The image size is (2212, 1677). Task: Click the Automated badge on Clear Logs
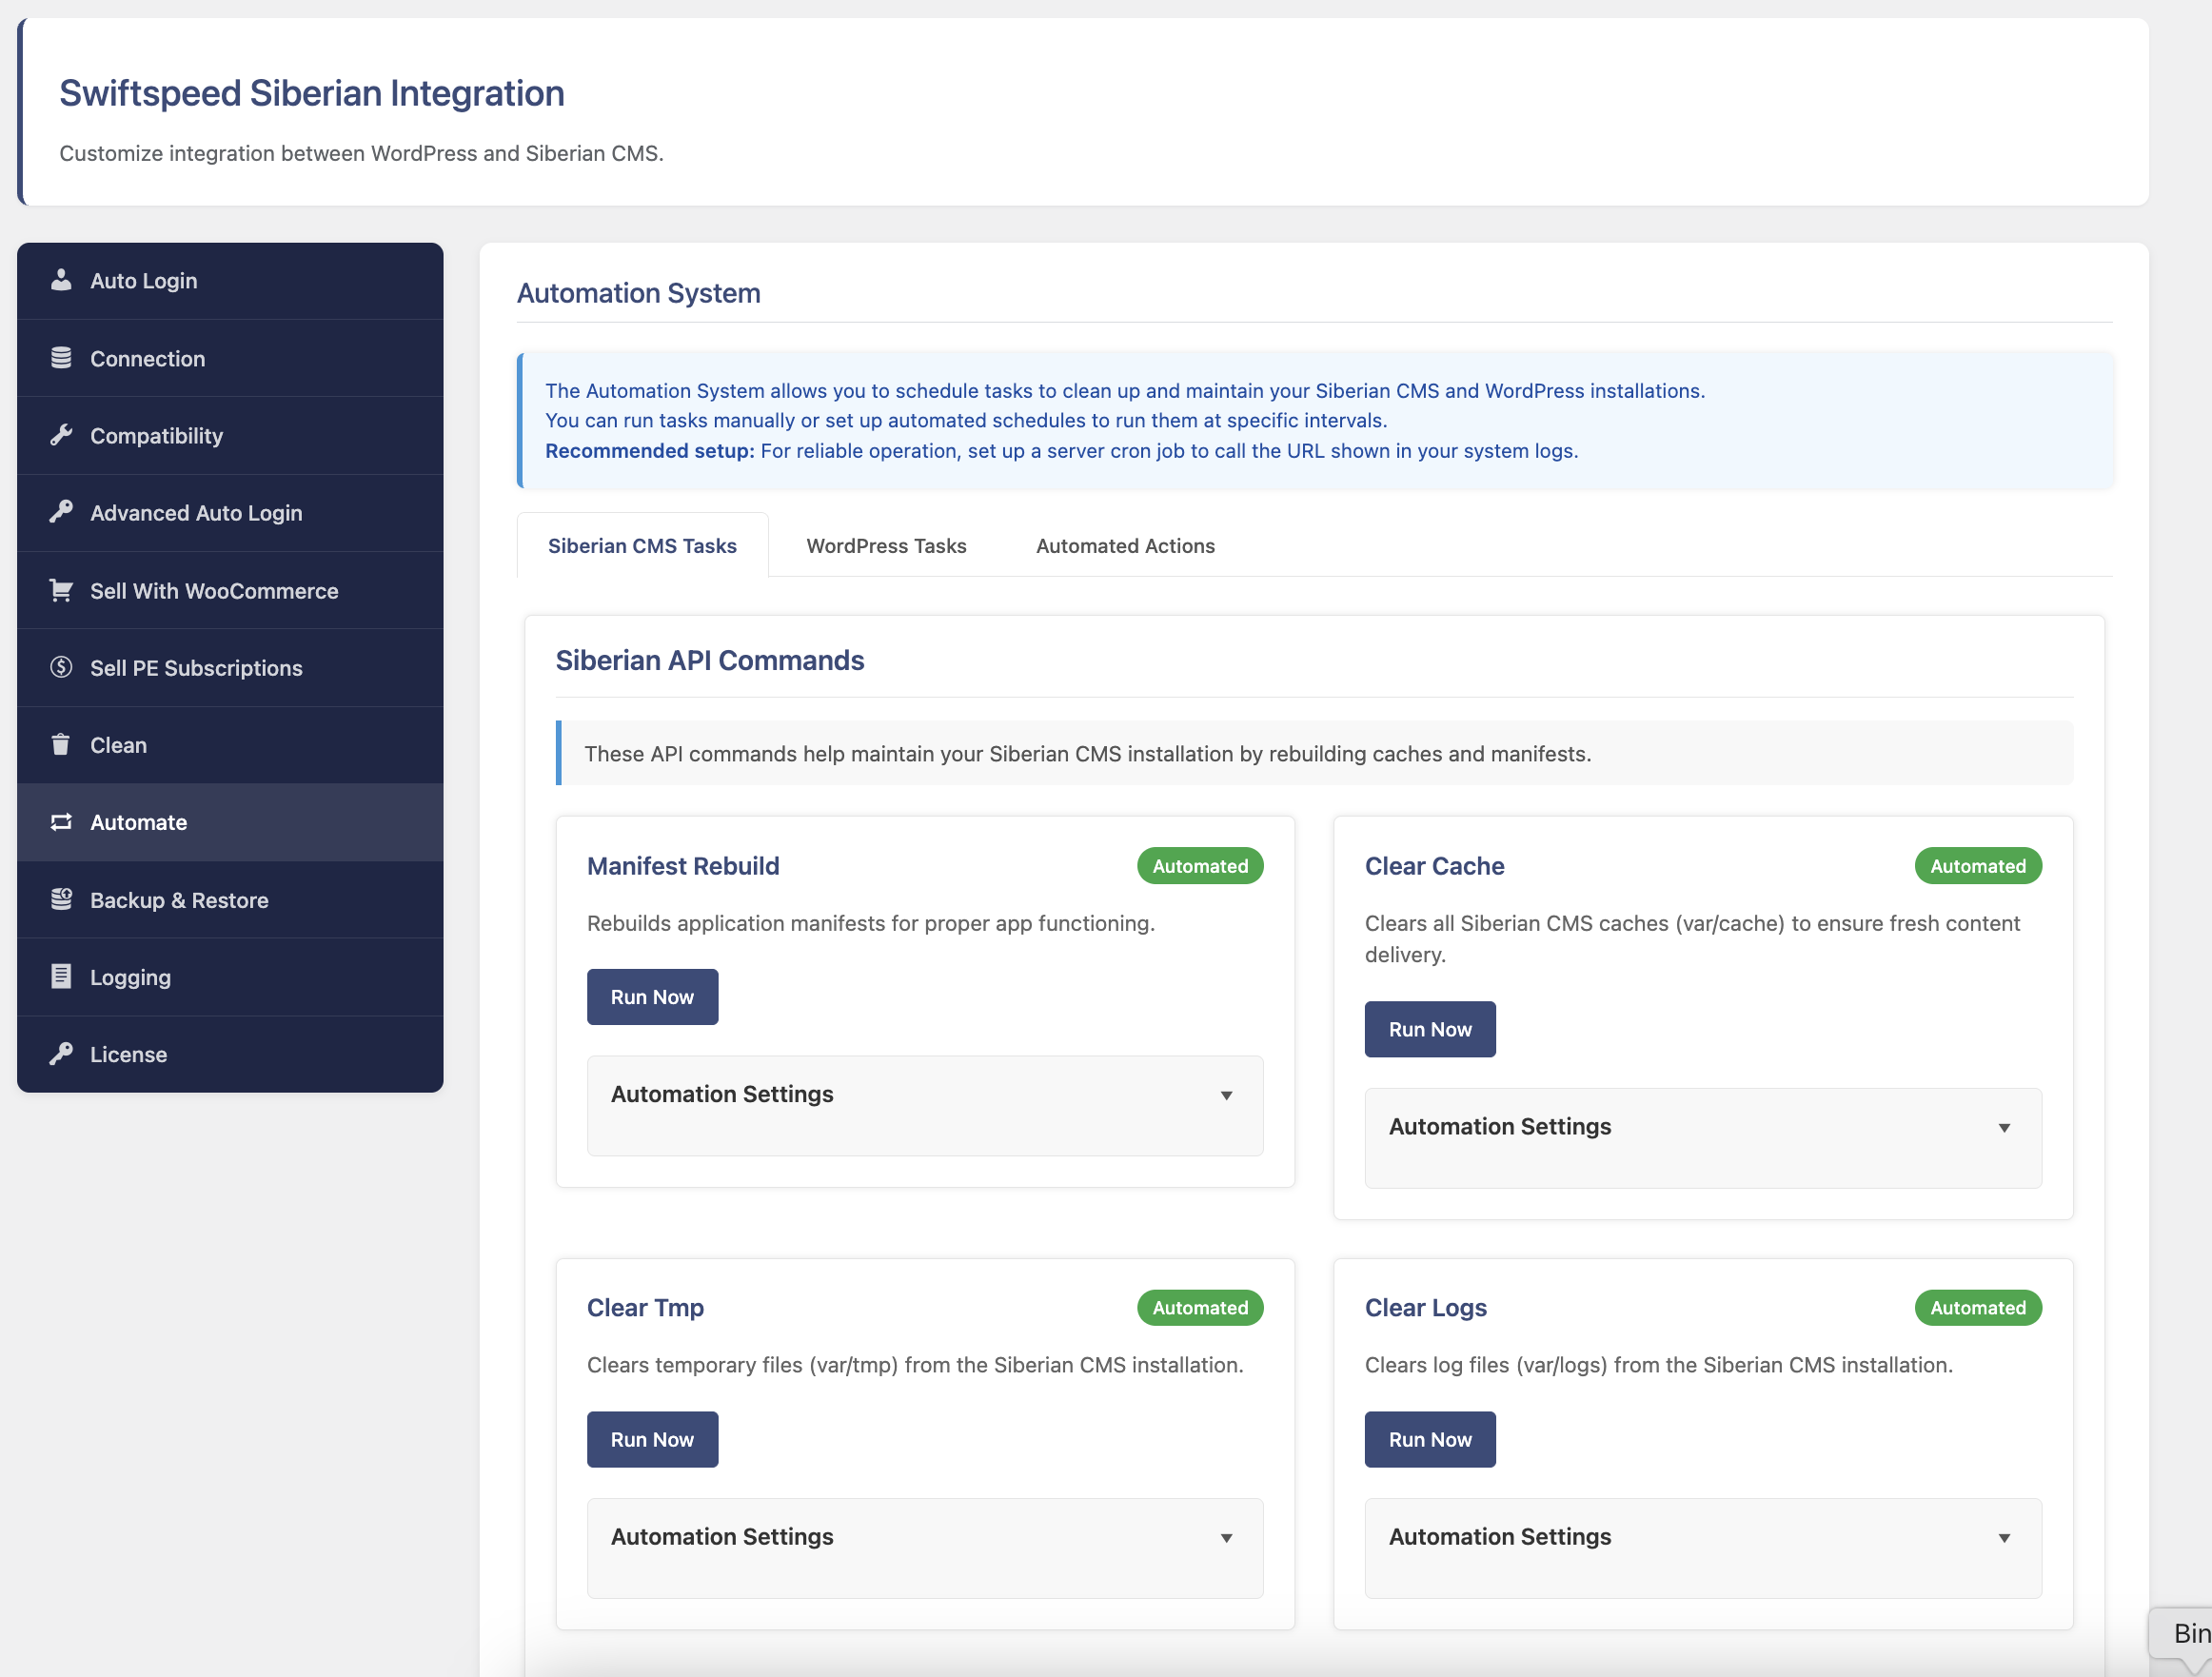point(1978,1307)
